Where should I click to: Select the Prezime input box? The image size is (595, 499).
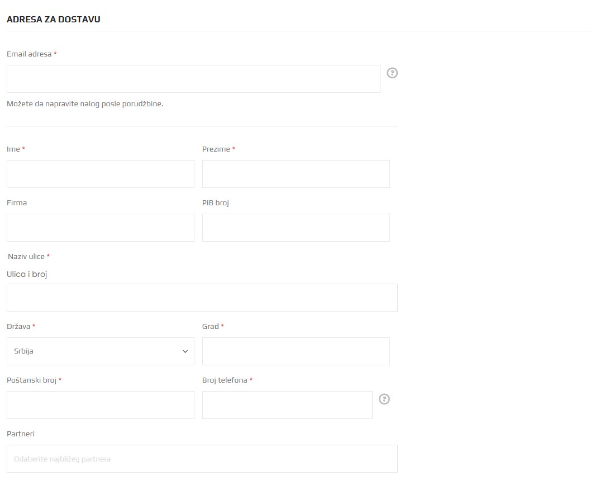(296, 174)
